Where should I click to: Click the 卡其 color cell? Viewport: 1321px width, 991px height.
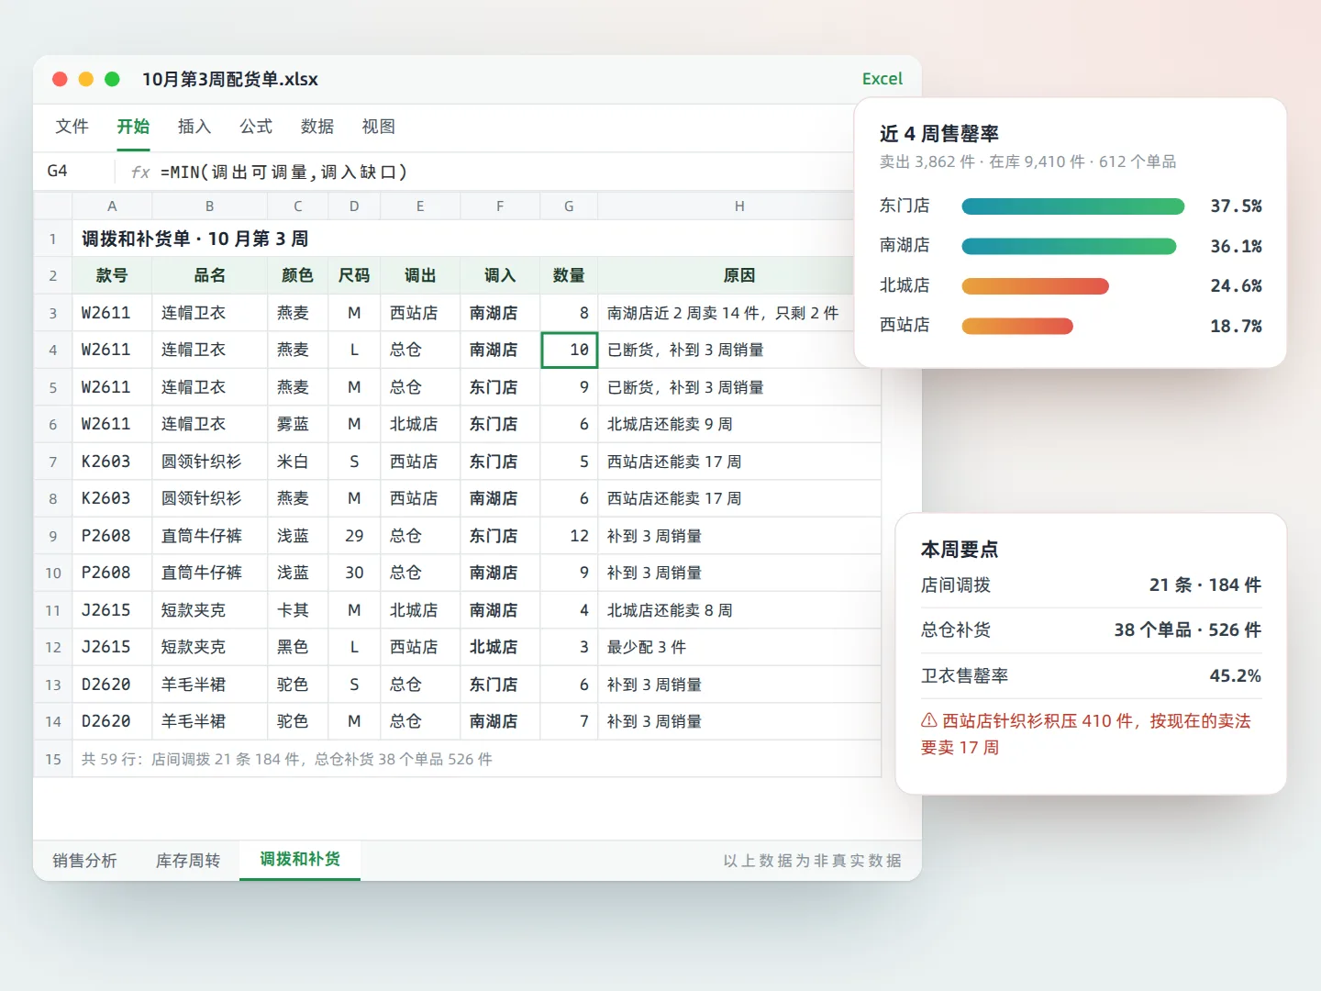pyautogui.click(x=298, y=610)
